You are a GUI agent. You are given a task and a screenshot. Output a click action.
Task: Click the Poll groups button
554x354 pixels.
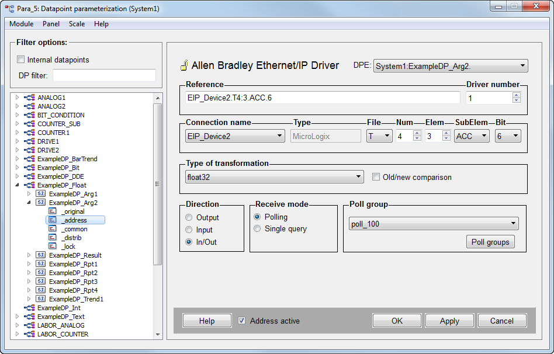click(490, 242)
